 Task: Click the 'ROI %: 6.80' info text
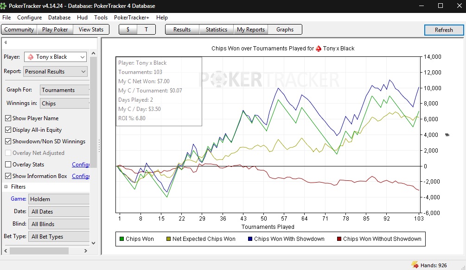pos(132,118)
